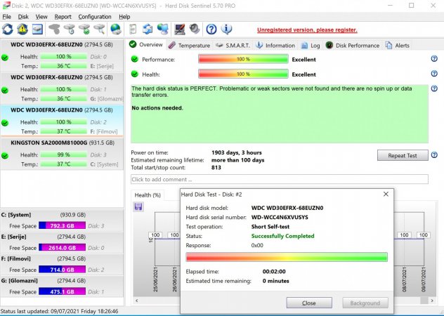Click the C: free space 792.3 GB bar

[x=62, y=225]
